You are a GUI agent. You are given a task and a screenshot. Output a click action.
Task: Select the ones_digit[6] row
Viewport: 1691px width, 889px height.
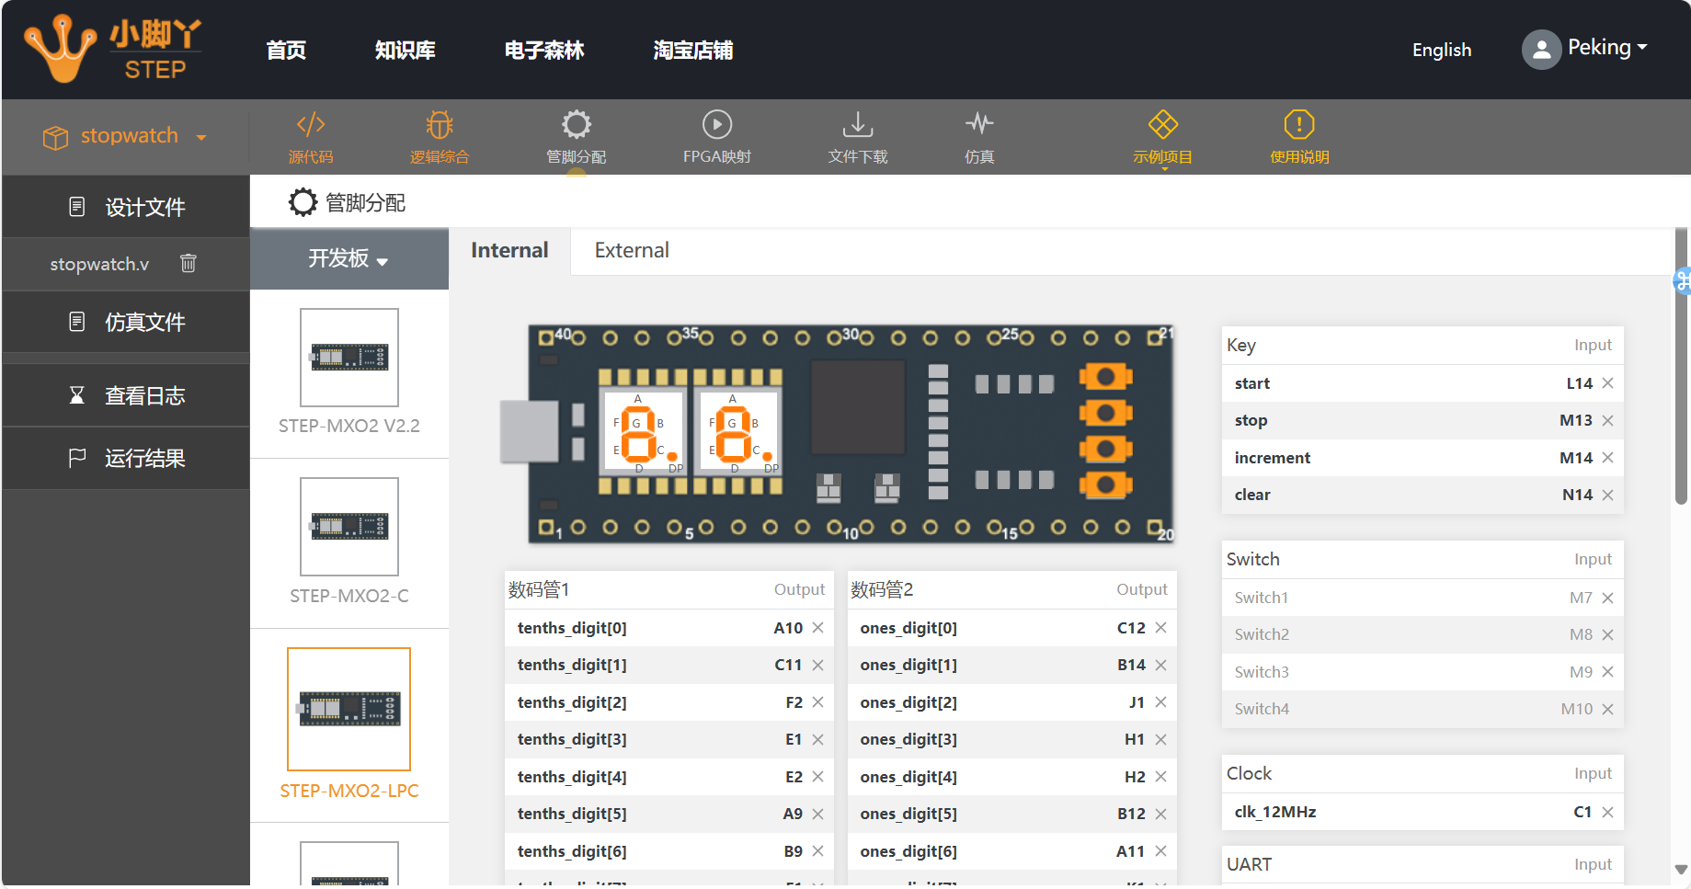click(x=1011, y=851)
